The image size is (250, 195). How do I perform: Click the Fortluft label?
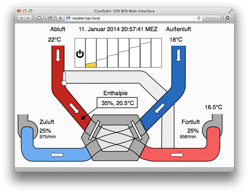point(190,122)
